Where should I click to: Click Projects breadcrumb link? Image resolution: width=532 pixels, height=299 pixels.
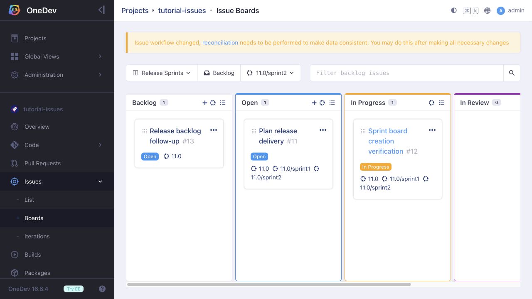(135, 11)
